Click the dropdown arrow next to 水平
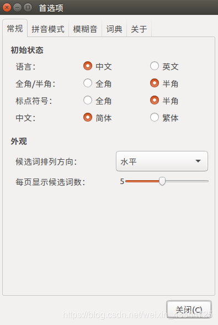218x325 pixels. (198, 161)
